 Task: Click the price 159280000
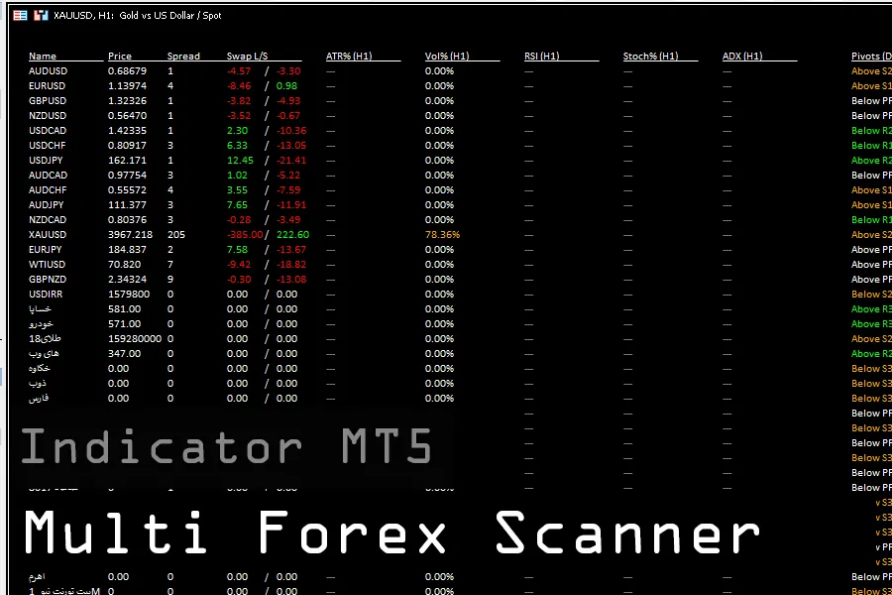pyautogui.click(x=135, y=338)
